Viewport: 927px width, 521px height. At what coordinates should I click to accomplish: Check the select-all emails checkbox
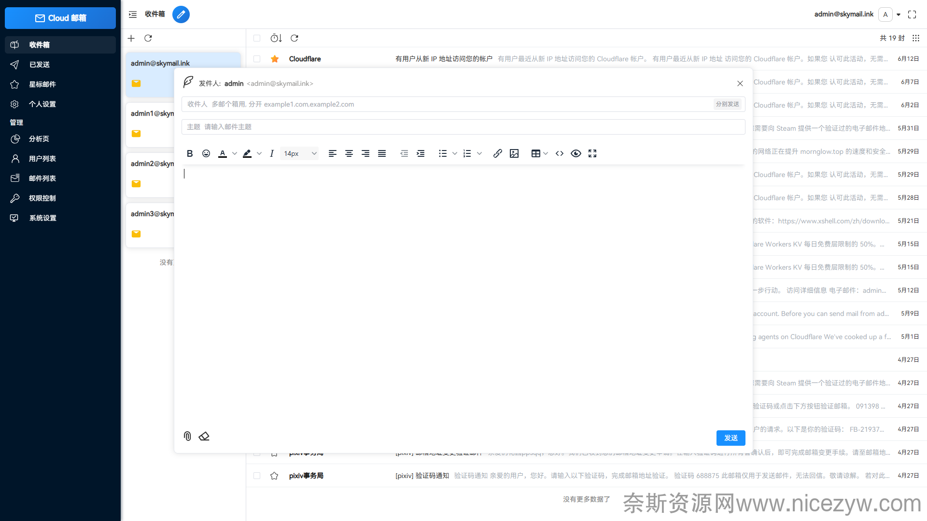click(257, 38)
